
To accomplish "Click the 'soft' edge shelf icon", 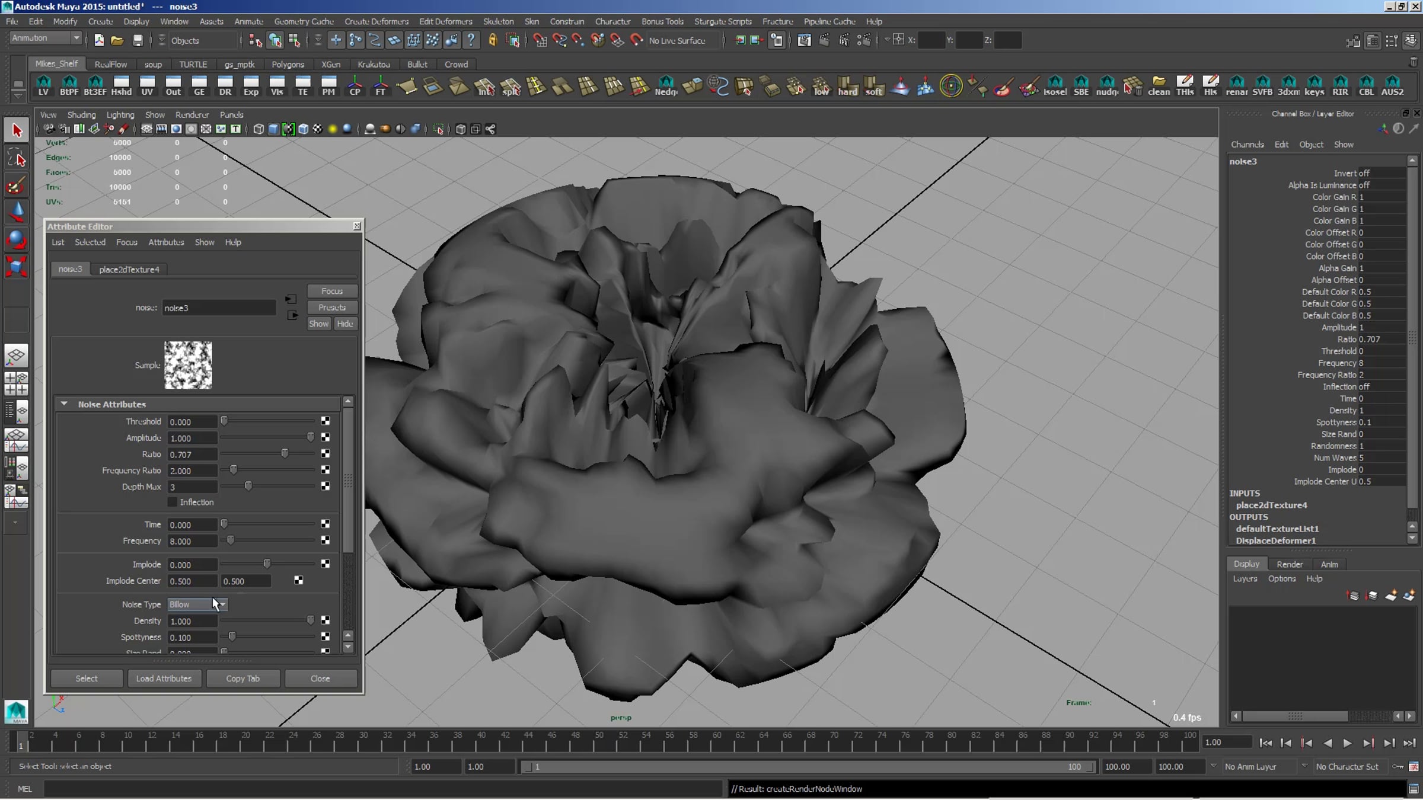I will 873,85.
